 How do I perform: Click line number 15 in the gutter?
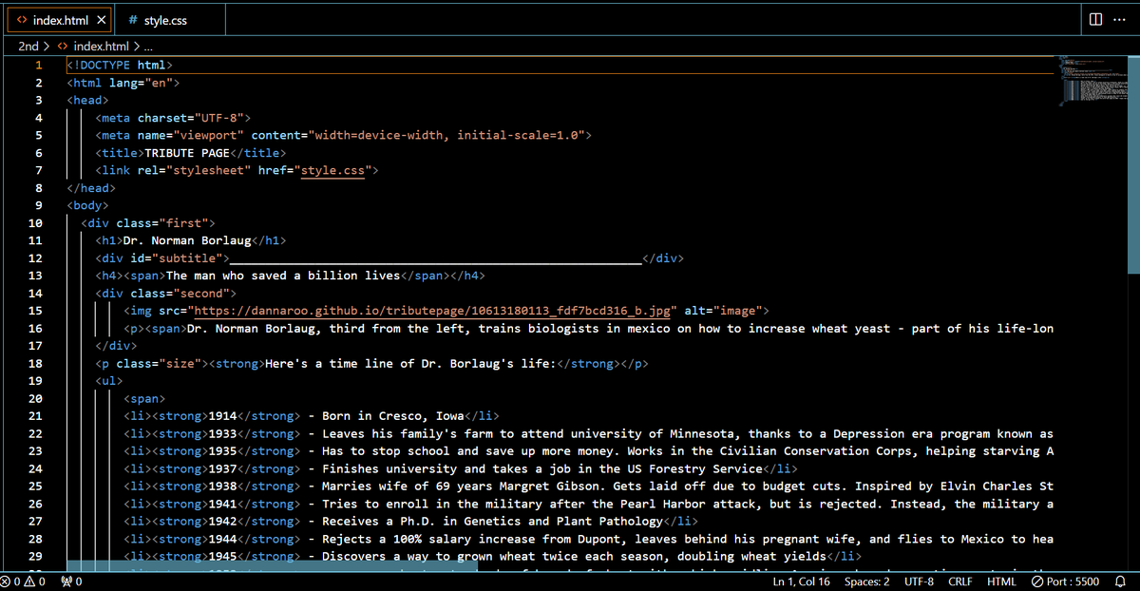35,311
